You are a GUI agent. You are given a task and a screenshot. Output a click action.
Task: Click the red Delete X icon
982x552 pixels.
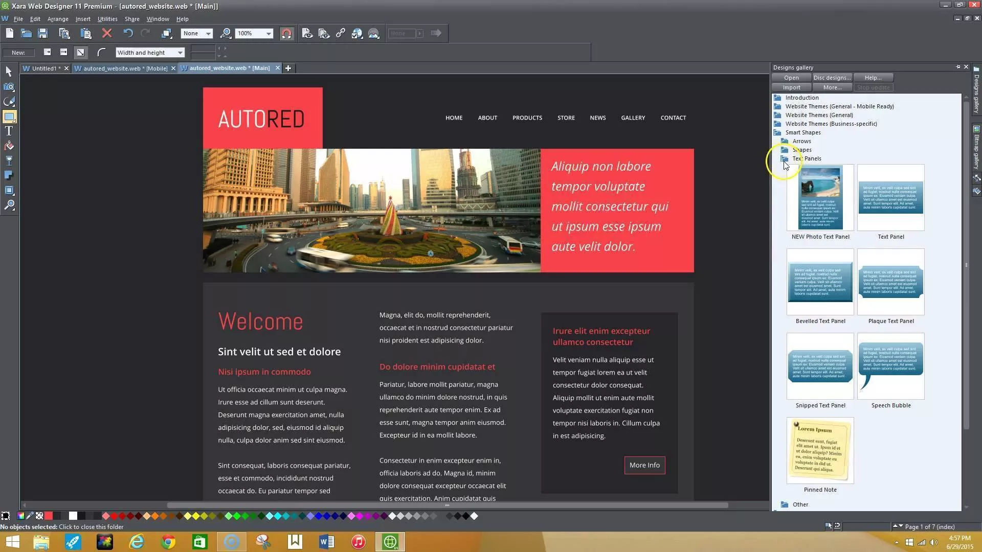[107, 33]
